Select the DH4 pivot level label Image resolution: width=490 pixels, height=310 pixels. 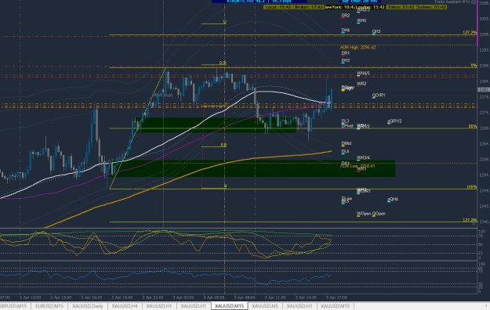[346, 31]
